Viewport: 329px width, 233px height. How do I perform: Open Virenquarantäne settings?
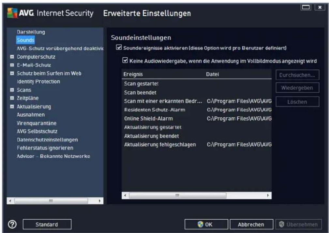coord(37,123)
